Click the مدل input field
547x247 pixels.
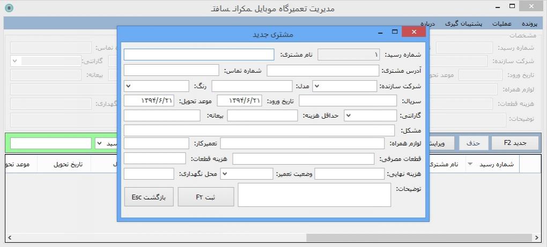point(252,86)
